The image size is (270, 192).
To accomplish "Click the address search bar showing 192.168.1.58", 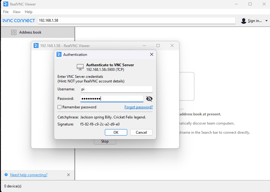I will (136, 20).
